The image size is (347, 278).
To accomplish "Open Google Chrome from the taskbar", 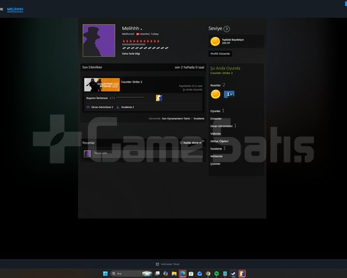I will 208,273.
